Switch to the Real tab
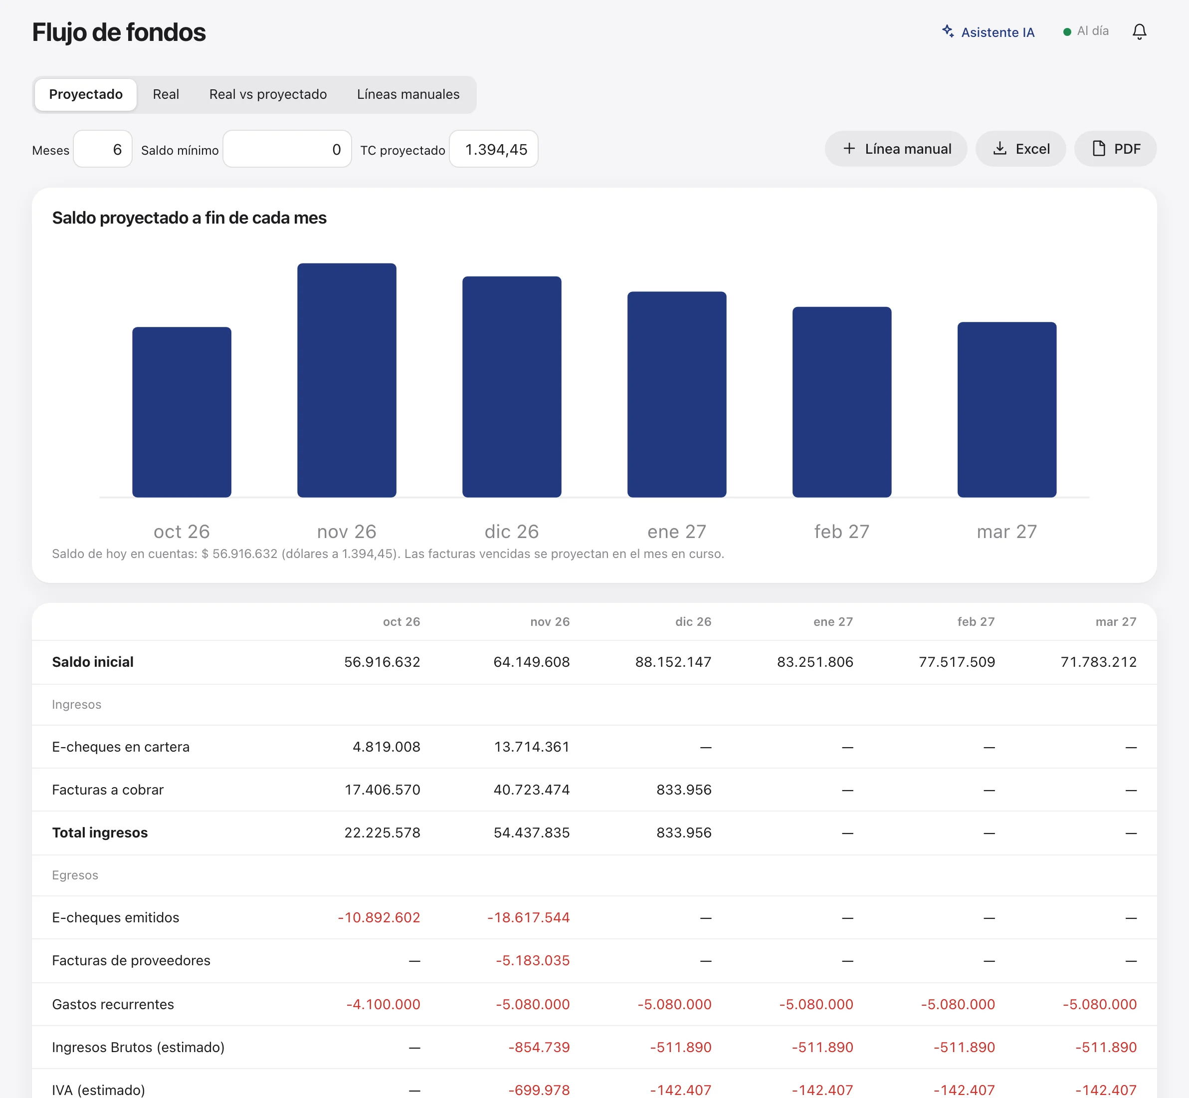This screenshot has height=1098, width=1189. pyautogui.click(x=166, y=94)
